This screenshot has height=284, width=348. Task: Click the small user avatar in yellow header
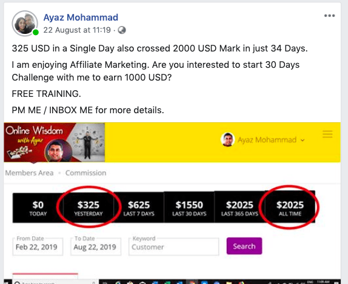pos(227,139)
